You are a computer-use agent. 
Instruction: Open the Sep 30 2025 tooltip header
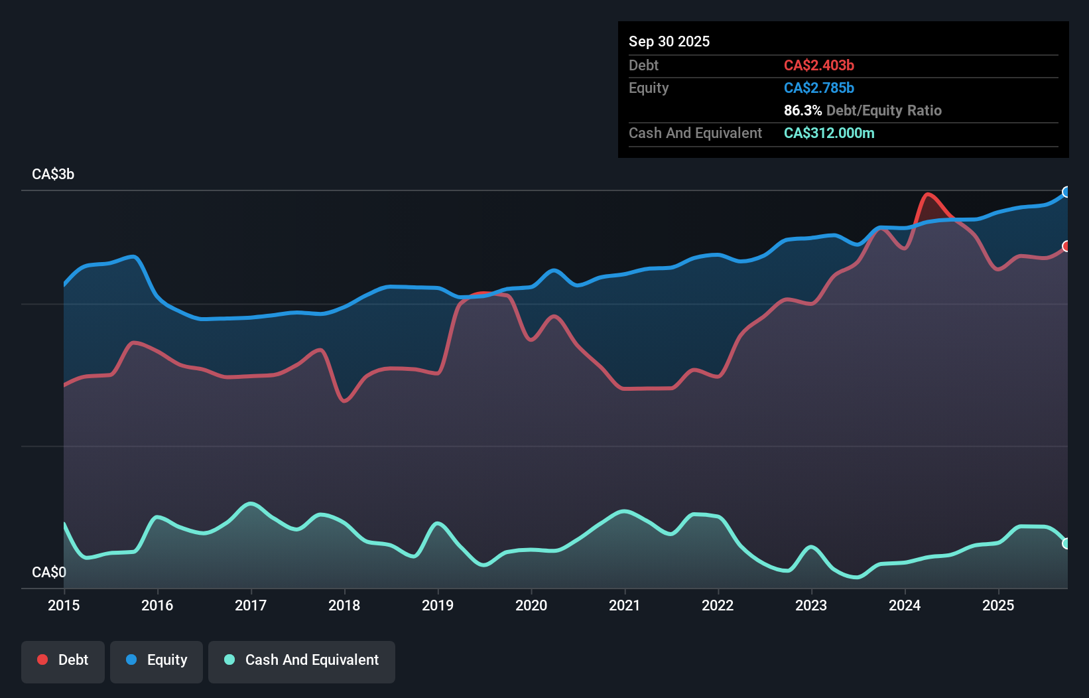point(669,41)
